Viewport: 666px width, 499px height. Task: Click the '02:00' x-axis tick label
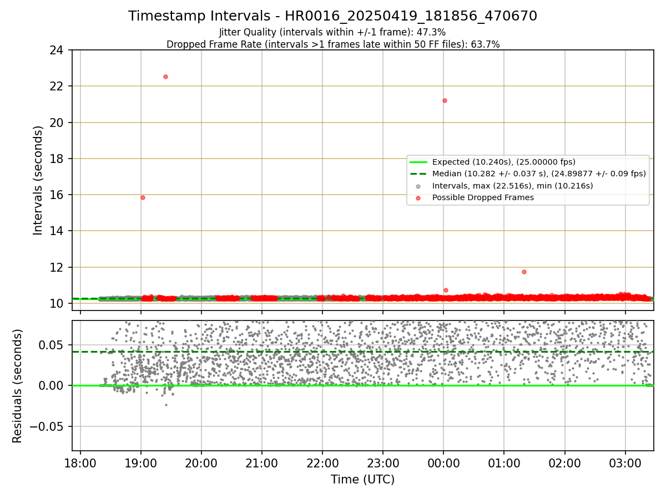tap(565, 462)
